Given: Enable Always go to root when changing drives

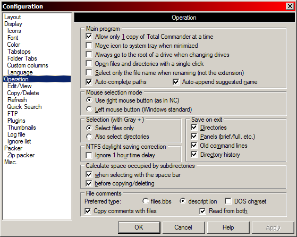Looking at the screenshot, I should pos(89,55).
